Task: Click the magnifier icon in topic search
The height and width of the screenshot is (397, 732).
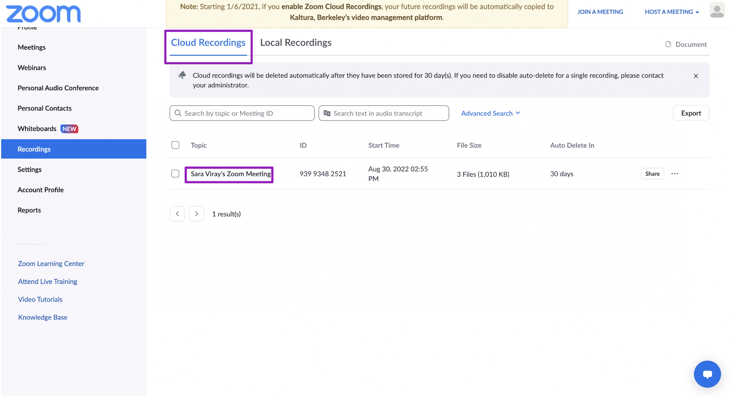Action: click(x=178, y=113)
